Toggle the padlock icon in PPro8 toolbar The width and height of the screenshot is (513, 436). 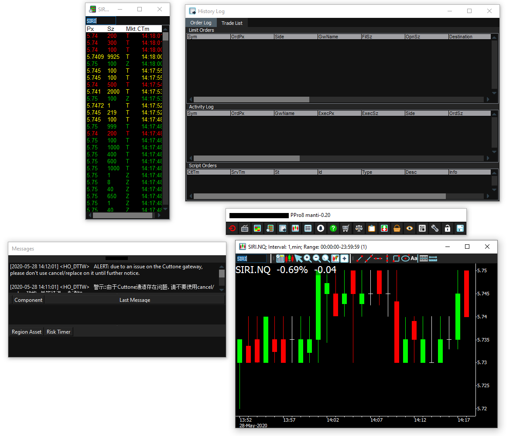[x=447, y=228]
